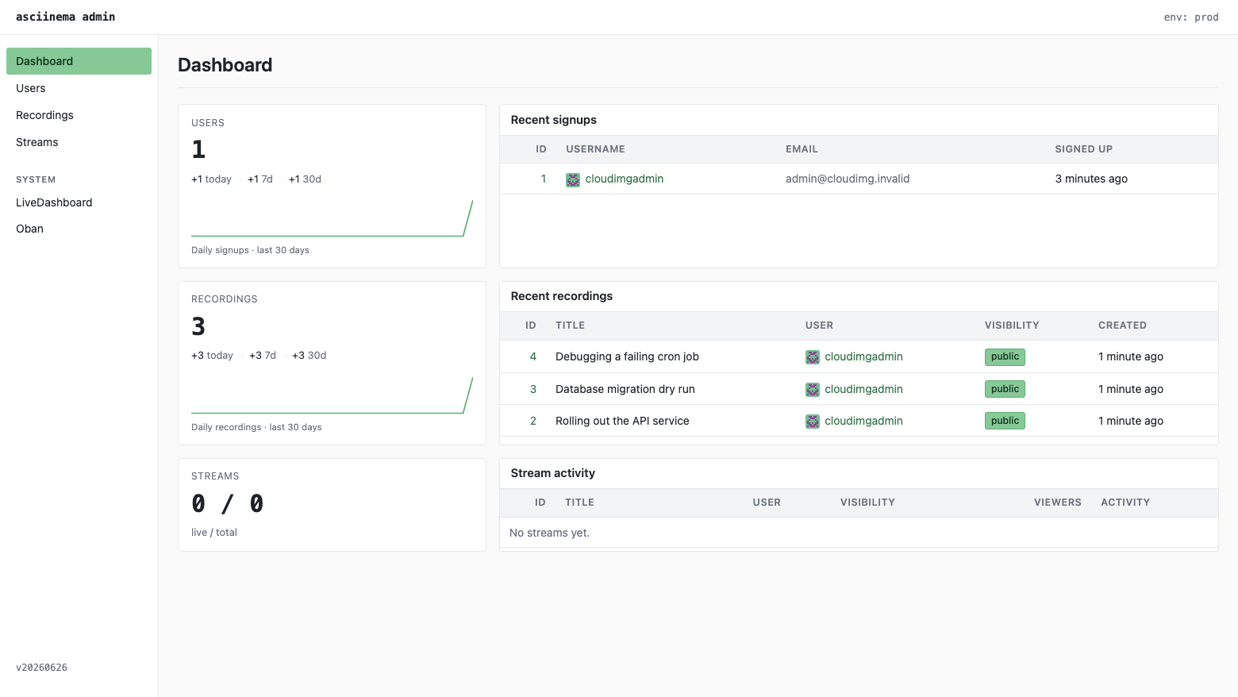1238x697 pixels.
Task: Open cloudimgadmin link in 'Debugging a failing cron job' row
Action: 863,356
